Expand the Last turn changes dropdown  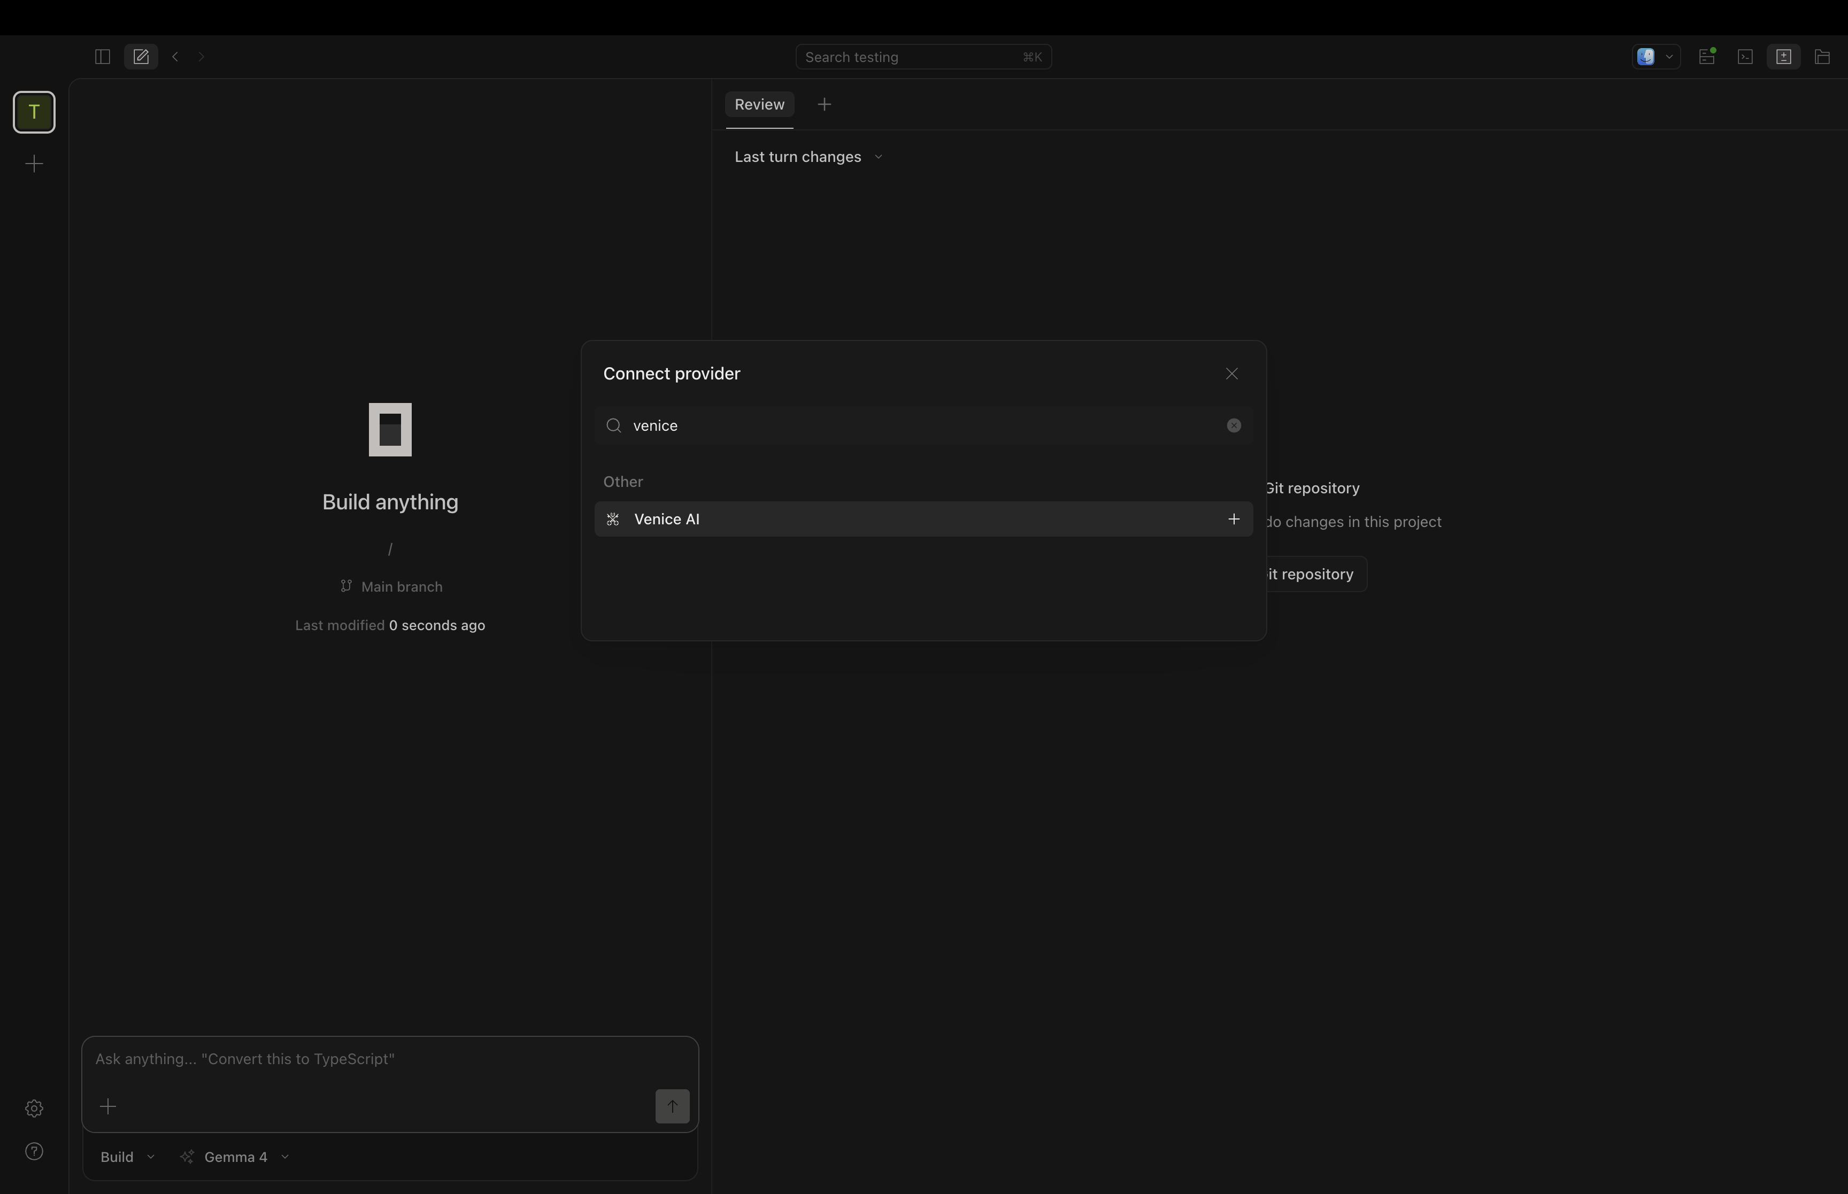808,157
